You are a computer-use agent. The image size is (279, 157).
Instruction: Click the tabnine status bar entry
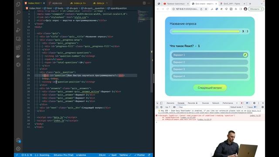click(81, 155)
